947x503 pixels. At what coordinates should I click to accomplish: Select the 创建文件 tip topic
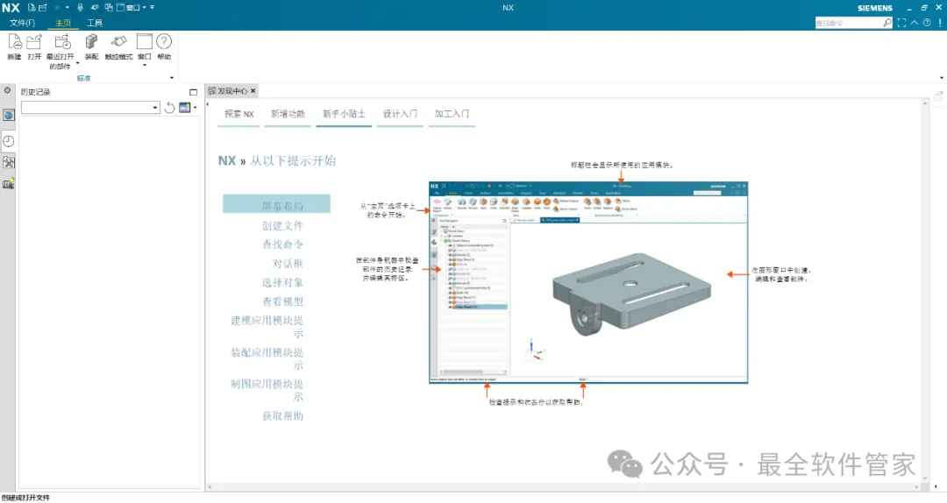coord(282,225)
